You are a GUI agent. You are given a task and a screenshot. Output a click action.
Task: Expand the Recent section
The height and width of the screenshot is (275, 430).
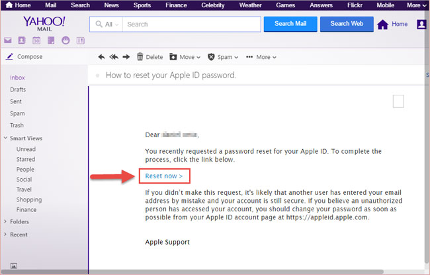pyautogui.click(x=5, y=235)
